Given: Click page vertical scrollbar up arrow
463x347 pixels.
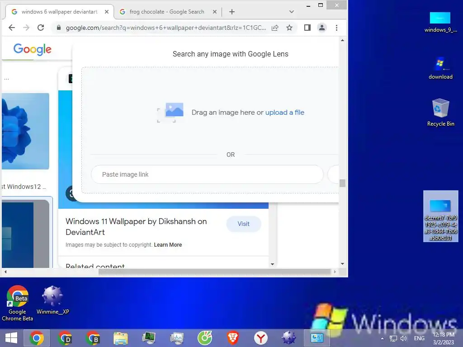Looking at the screenshot, I should tap(343, 40).
